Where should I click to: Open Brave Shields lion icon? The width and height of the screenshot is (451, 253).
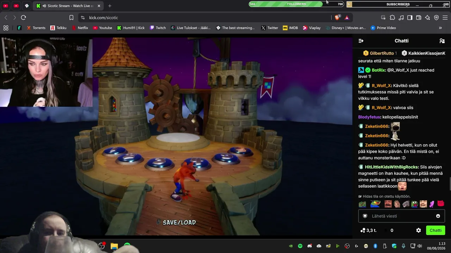(338, 18)
